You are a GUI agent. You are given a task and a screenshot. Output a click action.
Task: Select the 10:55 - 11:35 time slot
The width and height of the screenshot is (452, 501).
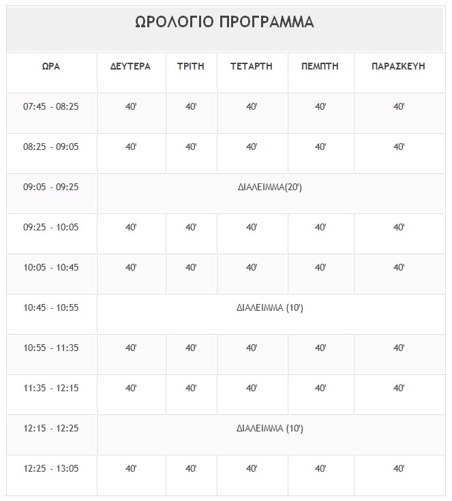(x=51, y=348)
